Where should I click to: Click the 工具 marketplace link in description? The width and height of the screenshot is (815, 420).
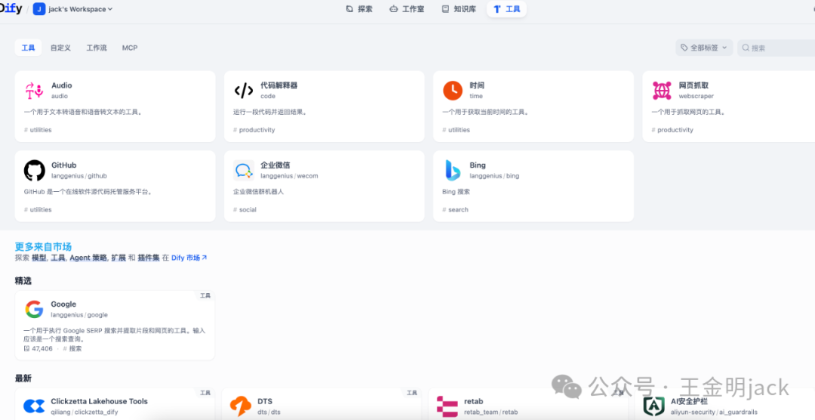(58, 258)
